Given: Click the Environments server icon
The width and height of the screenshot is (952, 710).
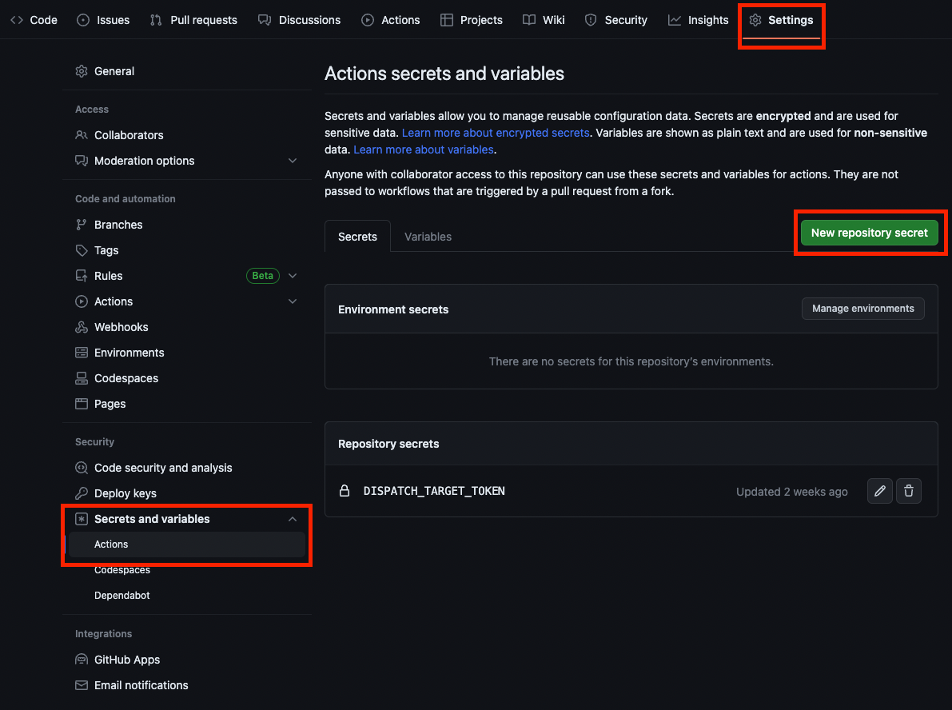Looking at the screenshot, I should click(x=82, y=353).
